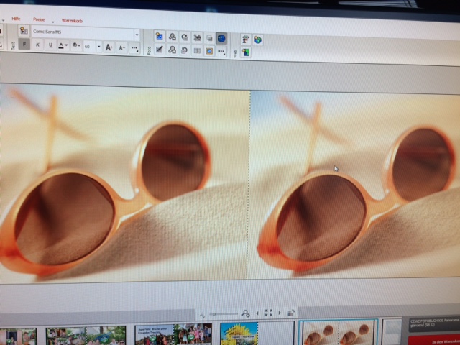Click the zoom in magnifier icon
The image size is (460, 345).
(x=246, y=313)
